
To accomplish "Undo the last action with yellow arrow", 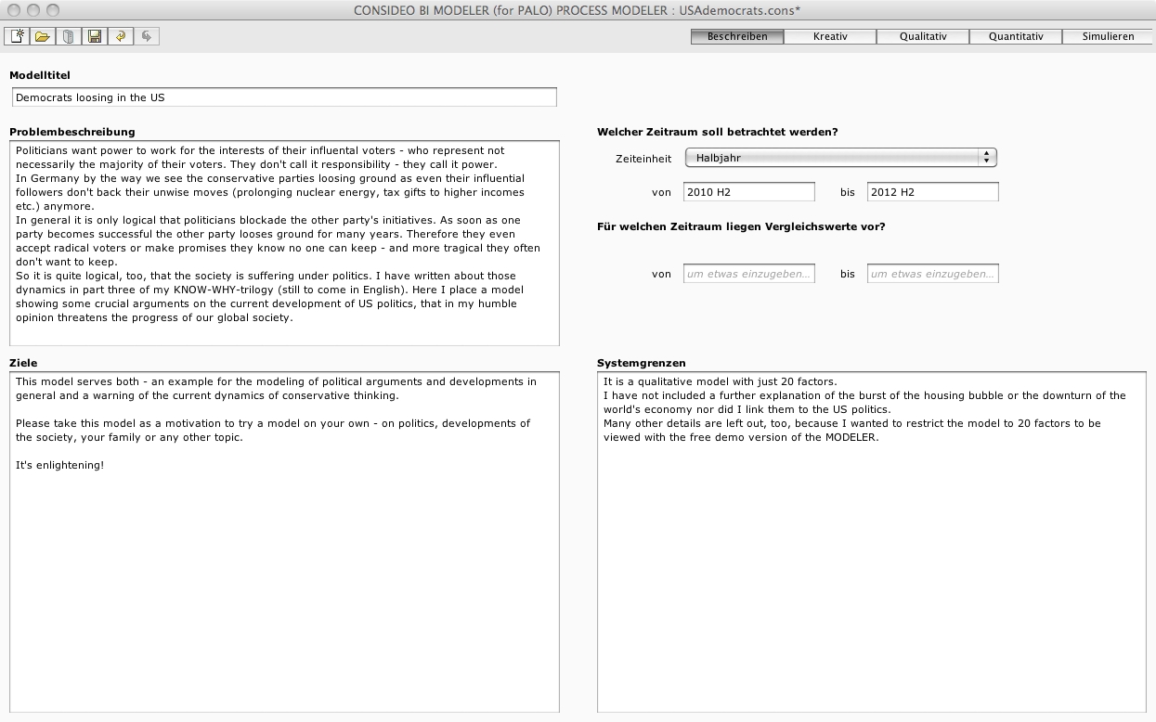I will point(120,36).
